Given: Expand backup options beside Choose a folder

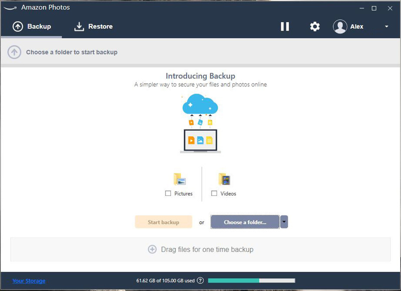Looking at the screenshot, I should tap(284, 222).
